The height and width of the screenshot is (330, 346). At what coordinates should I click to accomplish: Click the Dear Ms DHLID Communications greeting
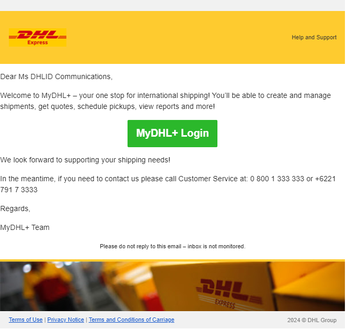[x=56, y=77]
